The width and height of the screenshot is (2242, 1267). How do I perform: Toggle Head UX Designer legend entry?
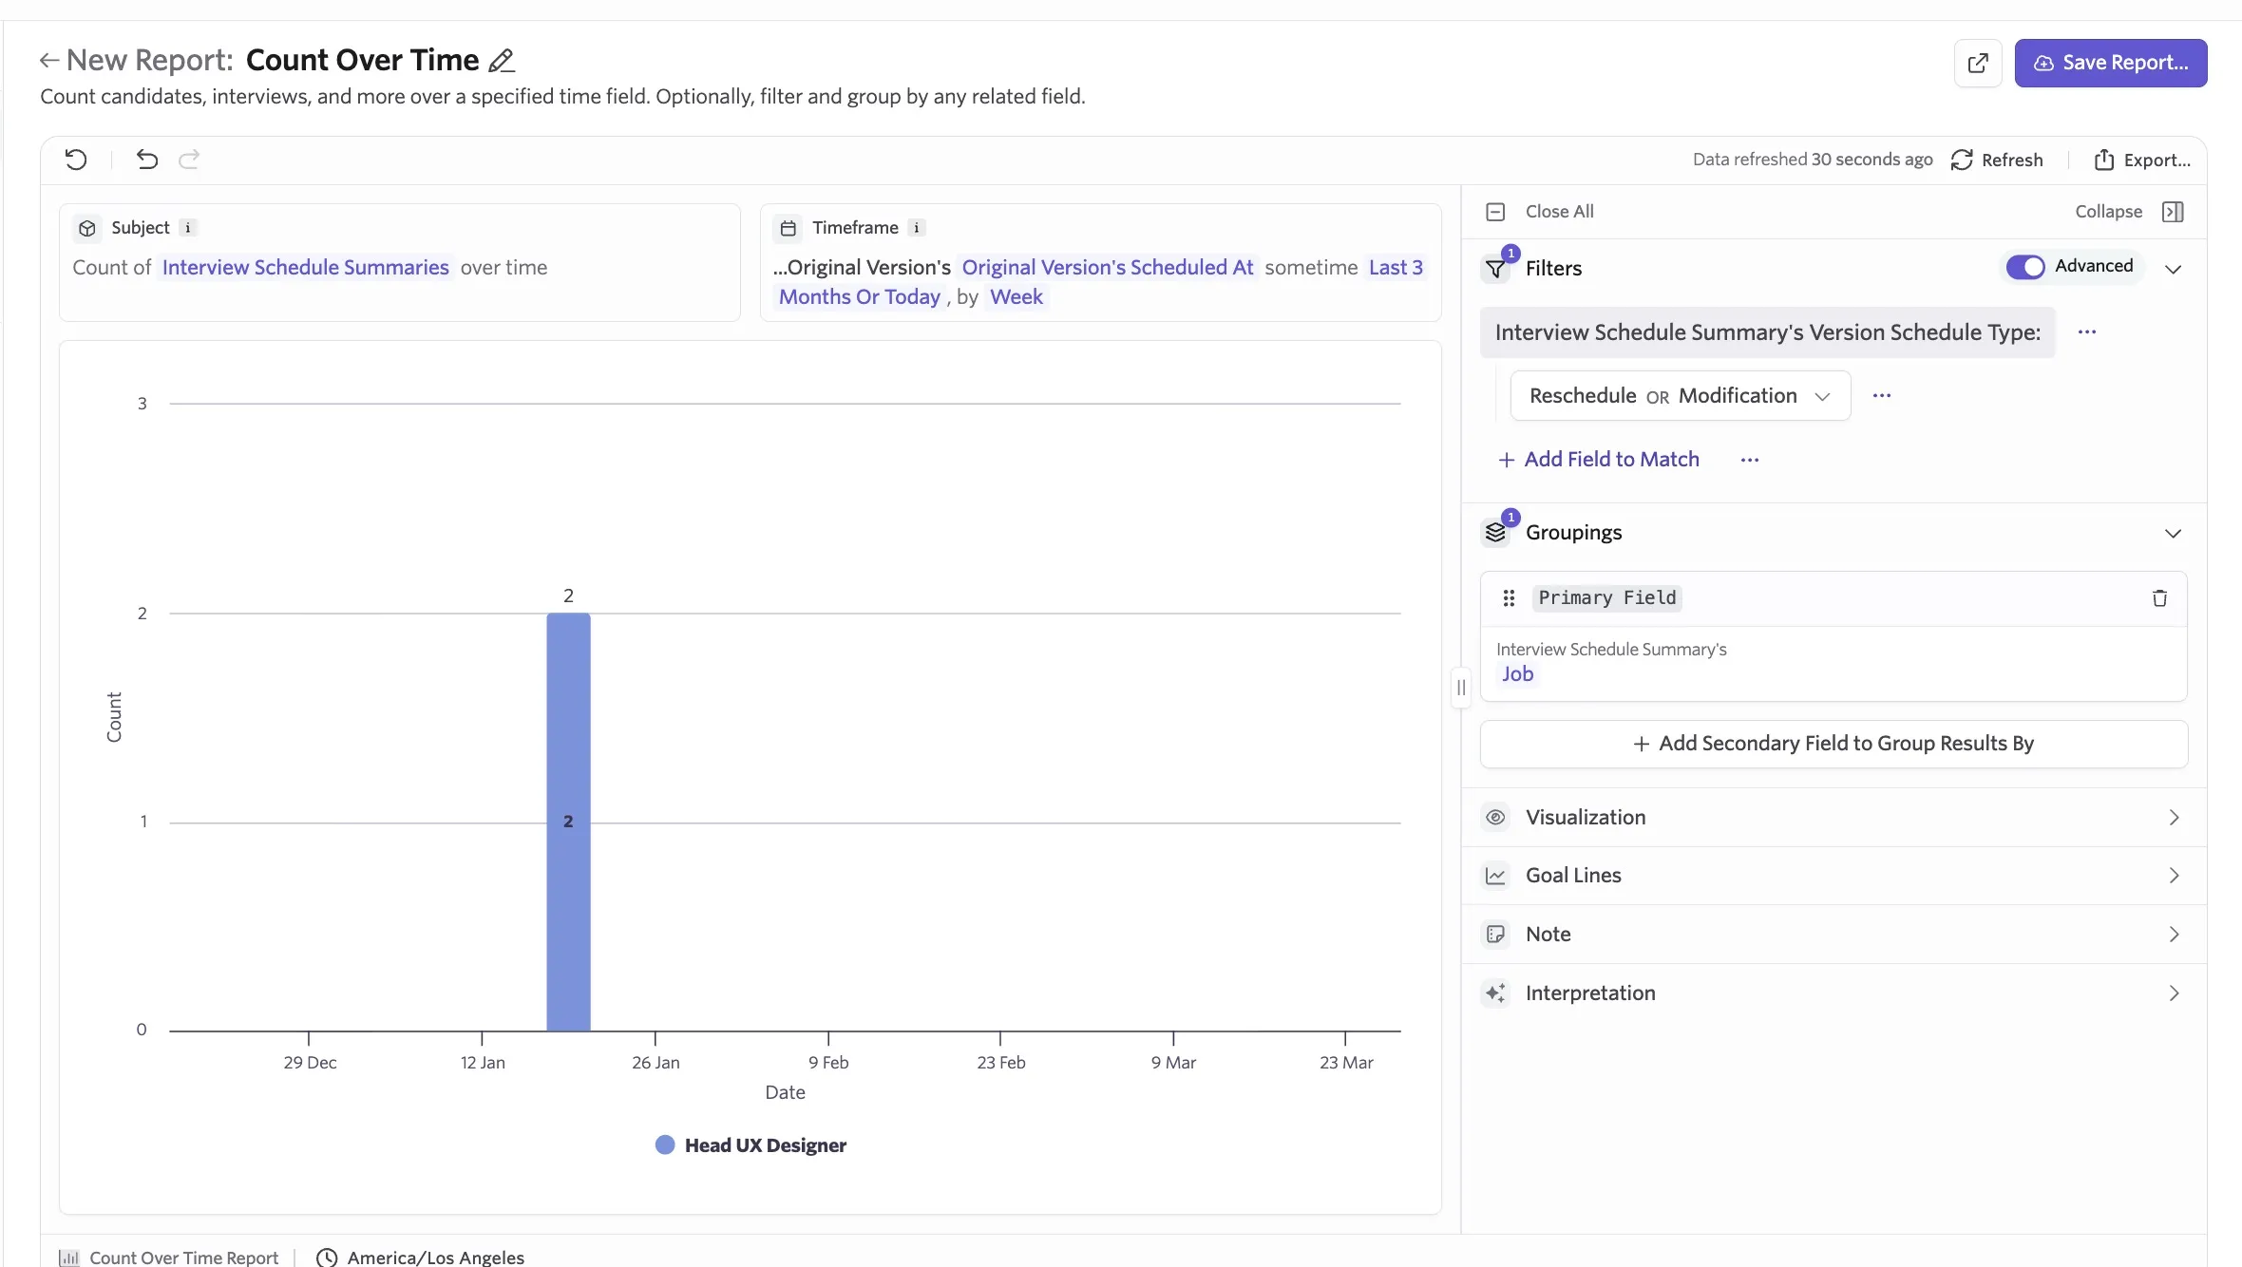750,1145
